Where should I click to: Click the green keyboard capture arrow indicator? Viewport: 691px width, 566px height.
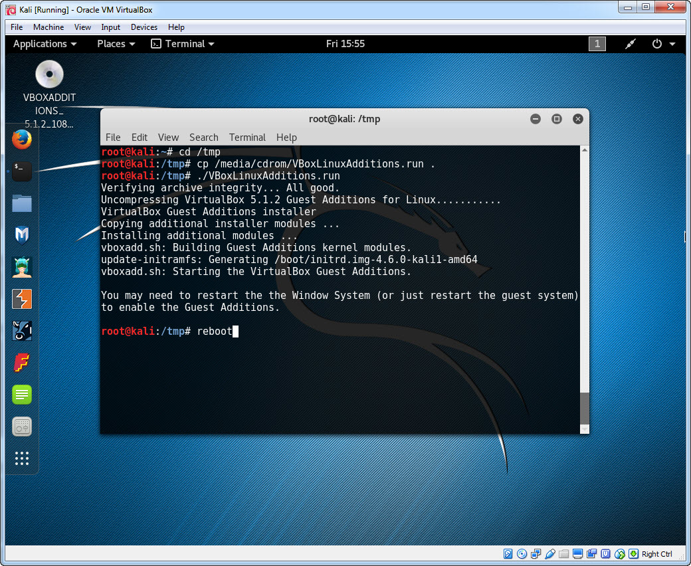[x=634, y=554]
